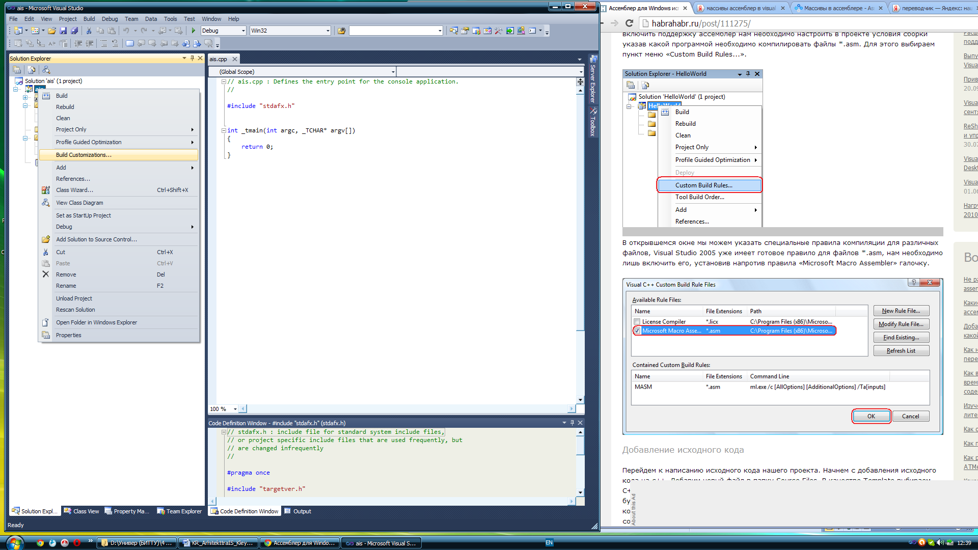Screen dimensions: 978x550
Task: Open the 100 % zoom dropdown
Action: (235, 409)
